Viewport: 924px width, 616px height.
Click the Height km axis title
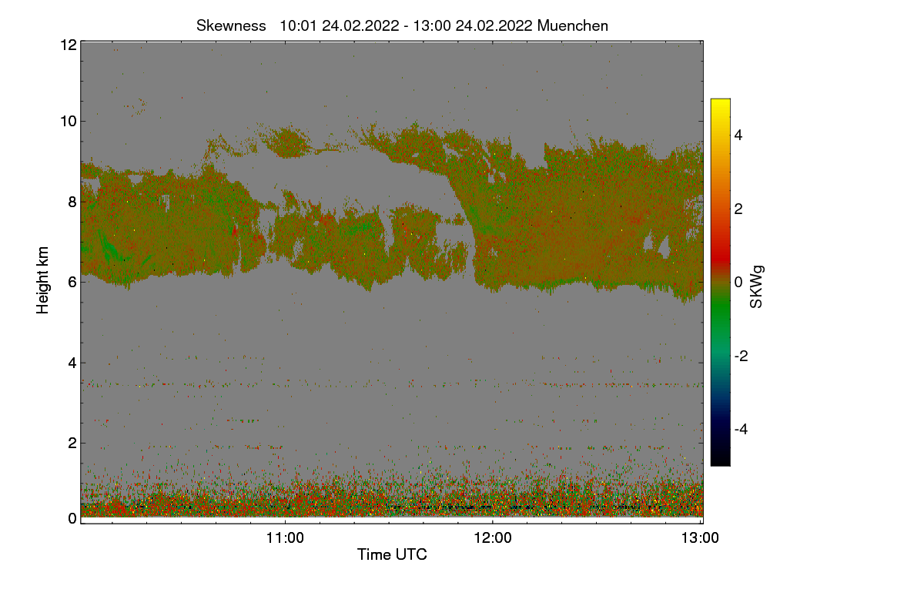click(x=43, y=280)
